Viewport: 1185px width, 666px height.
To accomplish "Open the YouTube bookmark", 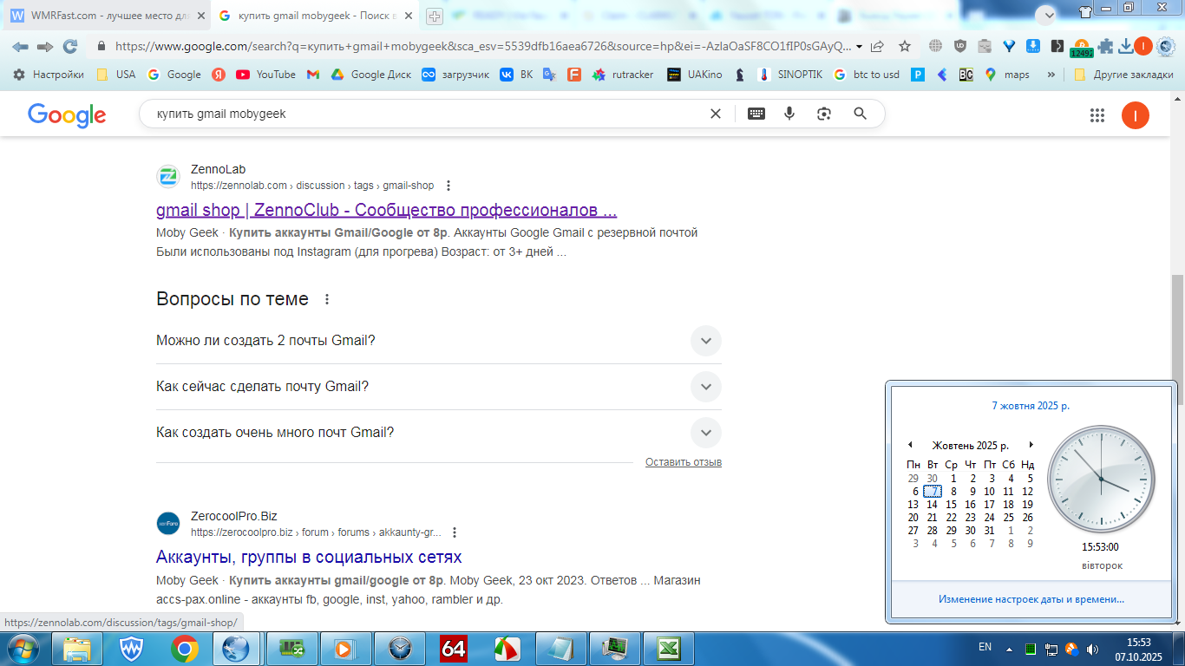I will (266, 75).
